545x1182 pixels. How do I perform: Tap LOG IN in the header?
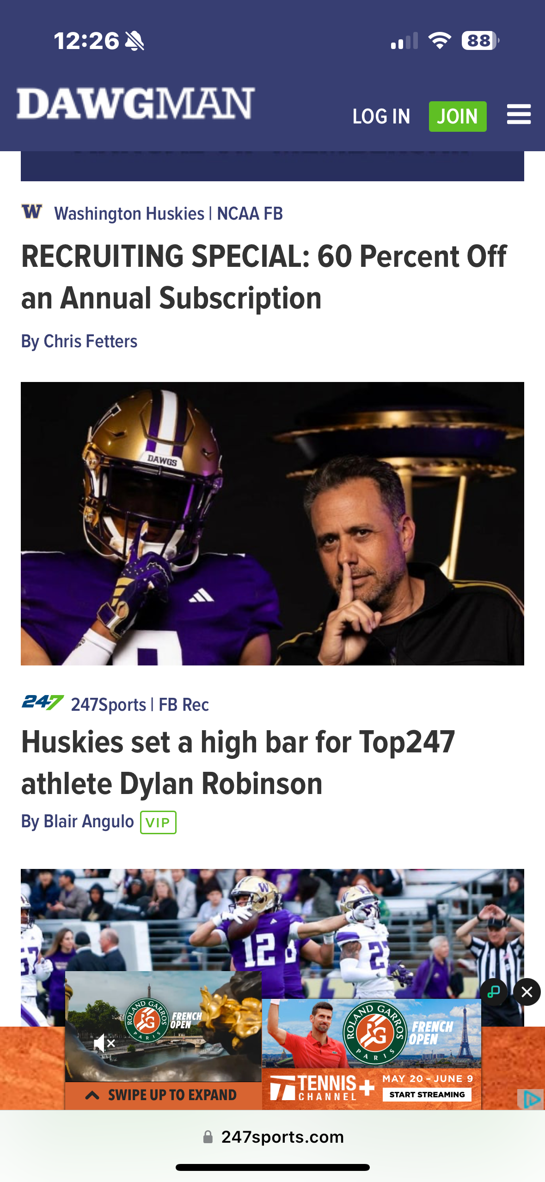381,117
